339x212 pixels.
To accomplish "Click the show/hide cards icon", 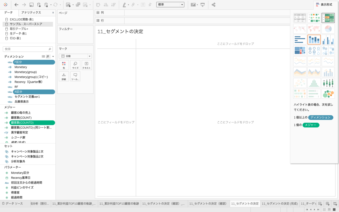I will [x=193, y=5].
